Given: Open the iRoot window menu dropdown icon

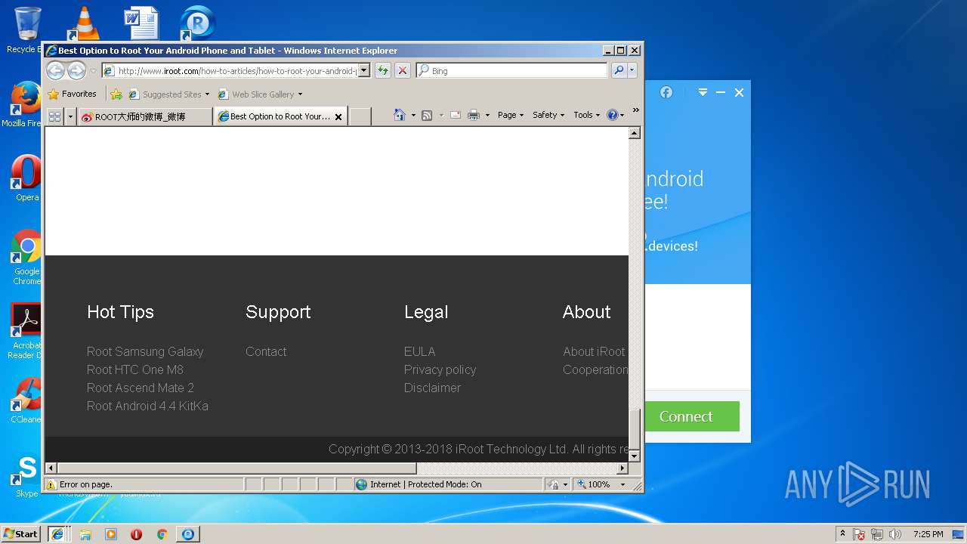Looking at the screenshot, I should click(703, 92).
